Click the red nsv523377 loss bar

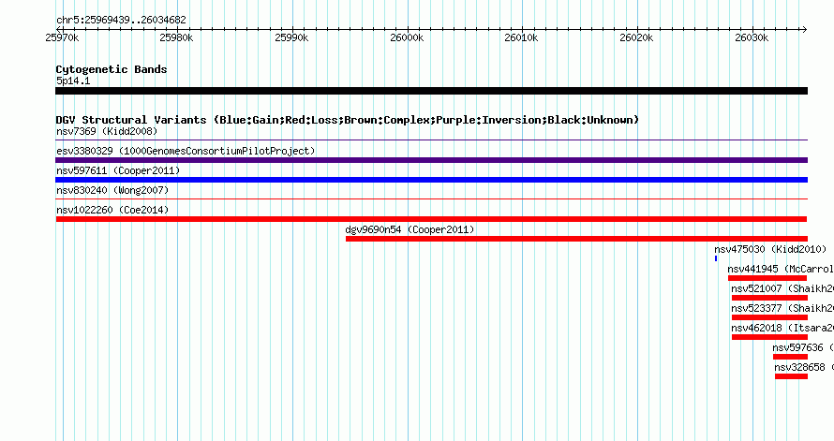[x=769, y=317]
